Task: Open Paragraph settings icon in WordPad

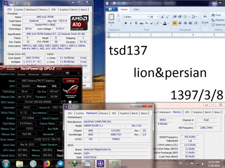Action: pyautogui.click(x=196, y=23)
